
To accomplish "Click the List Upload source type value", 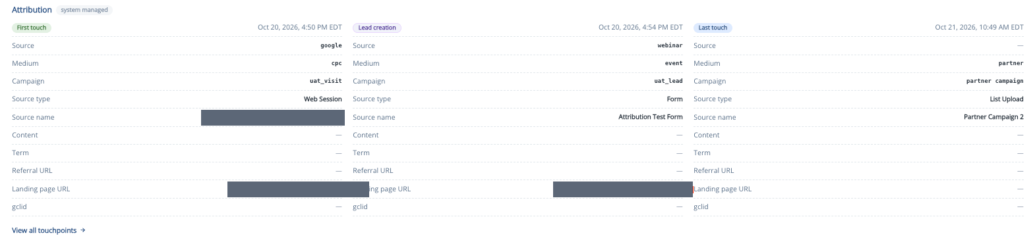I will click(x=1007, y=99).
